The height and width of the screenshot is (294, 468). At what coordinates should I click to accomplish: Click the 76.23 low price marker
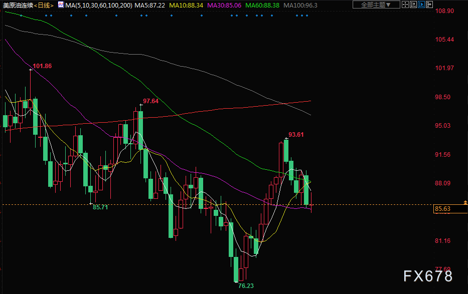point(245,285)
